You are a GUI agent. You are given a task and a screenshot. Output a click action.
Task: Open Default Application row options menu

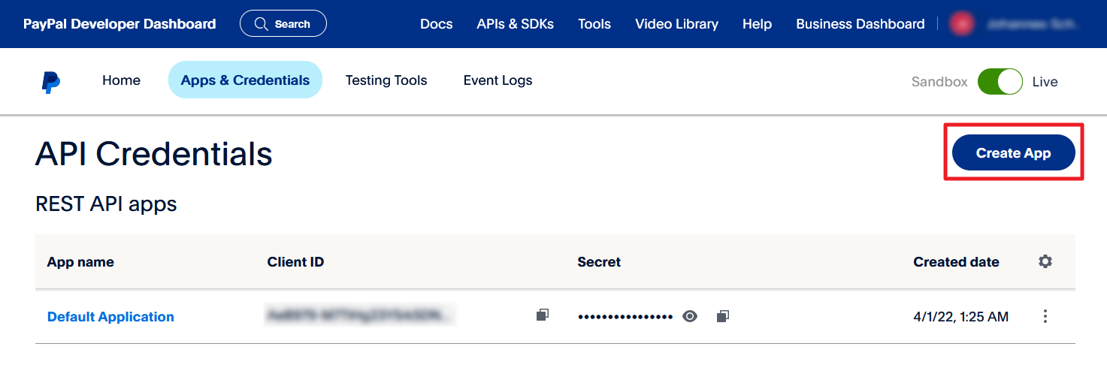pos(1045,316)
